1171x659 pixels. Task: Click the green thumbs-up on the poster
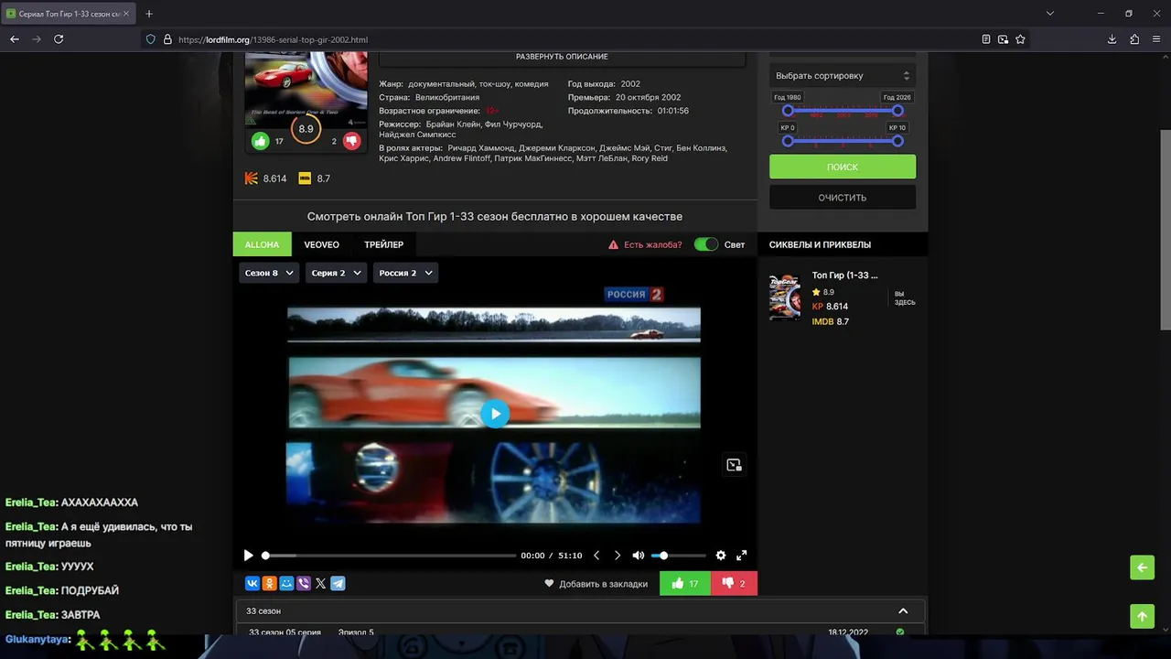[x=261, y=141]
